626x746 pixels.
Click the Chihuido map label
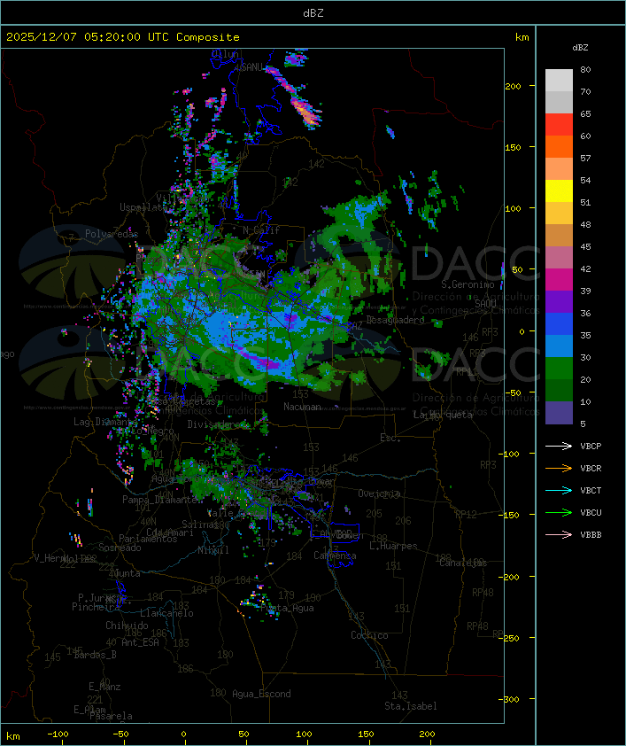(127, 626)
